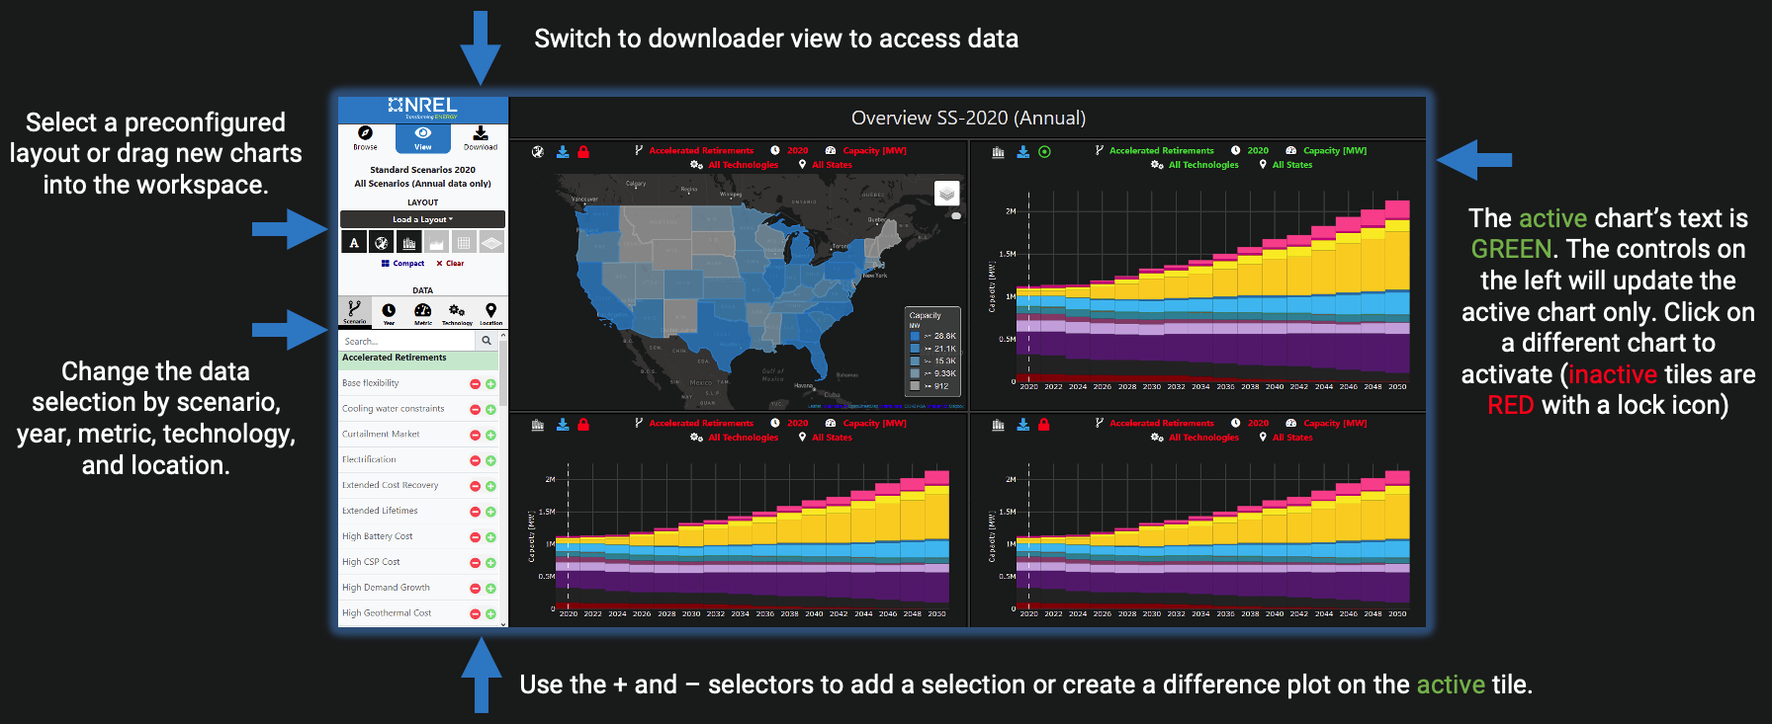Click the green plus beside Base flexibility
This screenshot has width=1772, height=724.
pos(490,384)
